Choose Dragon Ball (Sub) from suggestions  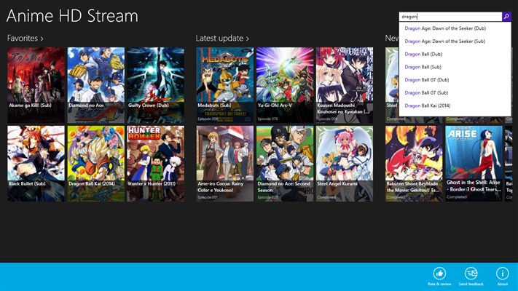point(455,67)
